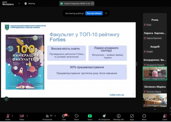The height and width of the screenshot is (122, 171).
Task: Select the Бобровицький conference room video thumbnail
Action: tap(155, 100)
